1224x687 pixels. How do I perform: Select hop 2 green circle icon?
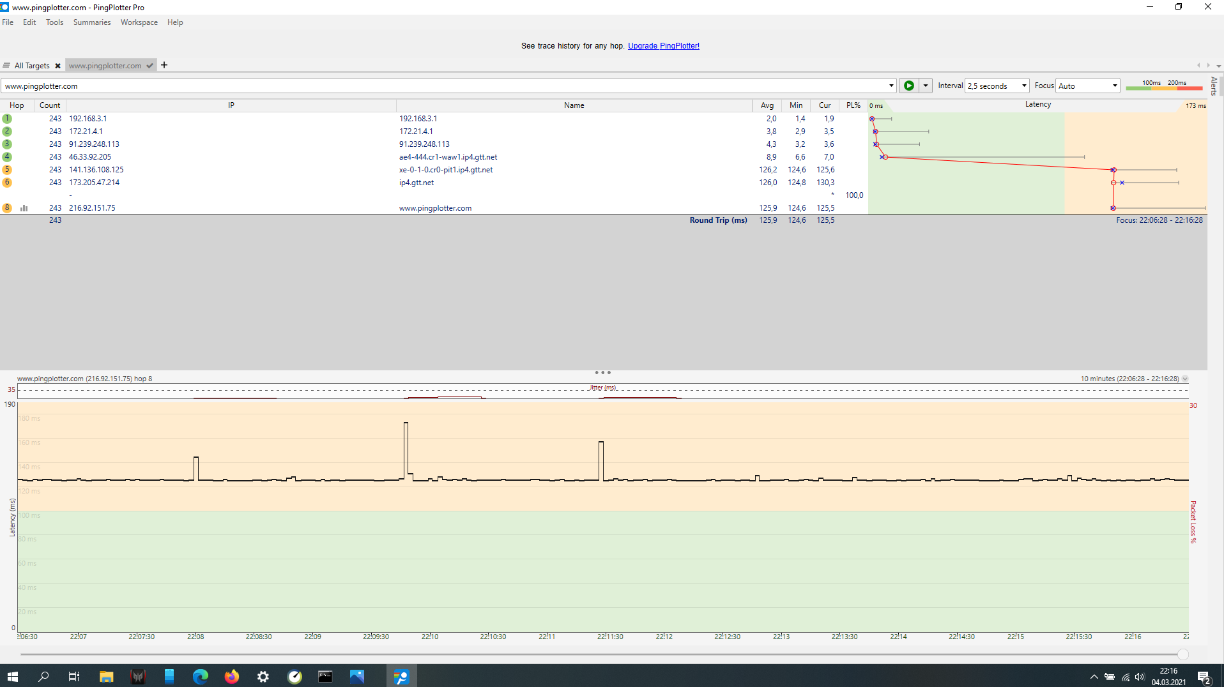pos(7,132)
